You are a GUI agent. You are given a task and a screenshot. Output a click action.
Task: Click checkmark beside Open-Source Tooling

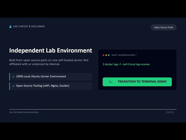click(x=13, y=86)
